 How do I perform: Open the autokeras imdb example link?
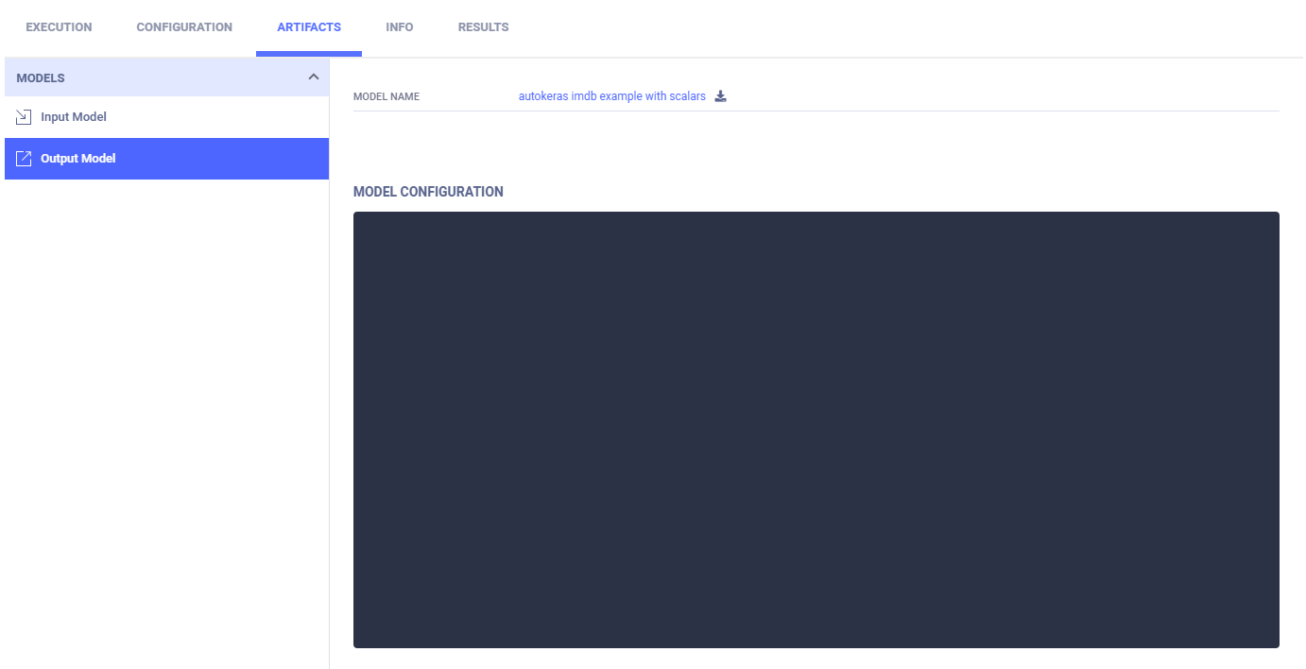click(x=611, y=96)
